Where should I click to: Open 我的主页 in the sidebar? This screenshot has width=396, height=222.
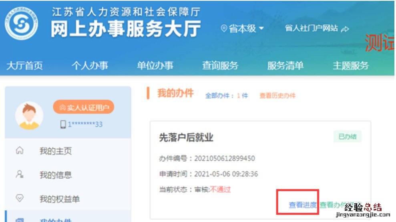(x=56, y=151)
